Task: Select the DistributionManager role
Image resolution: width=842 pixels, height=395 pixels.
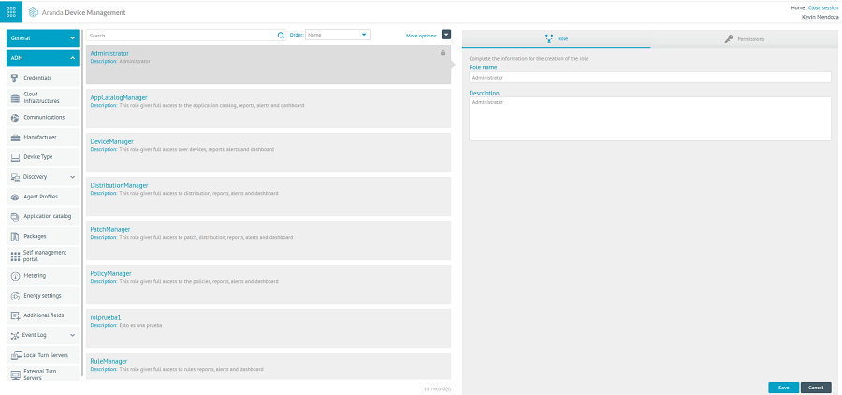Action: click(269, 197)
